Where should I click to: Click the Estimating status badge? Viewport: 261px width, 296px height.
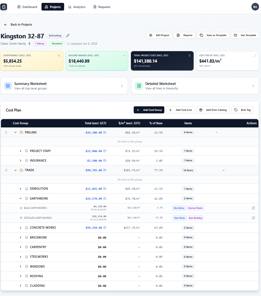click(55, 35)
